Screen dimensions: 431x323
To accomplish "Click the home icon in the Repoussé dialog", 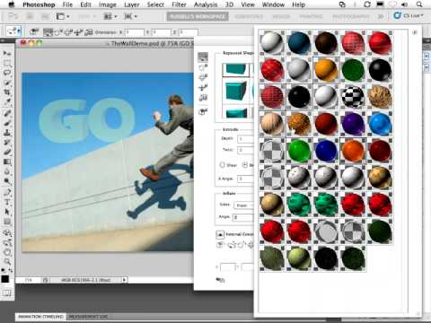I will [204, 111].
